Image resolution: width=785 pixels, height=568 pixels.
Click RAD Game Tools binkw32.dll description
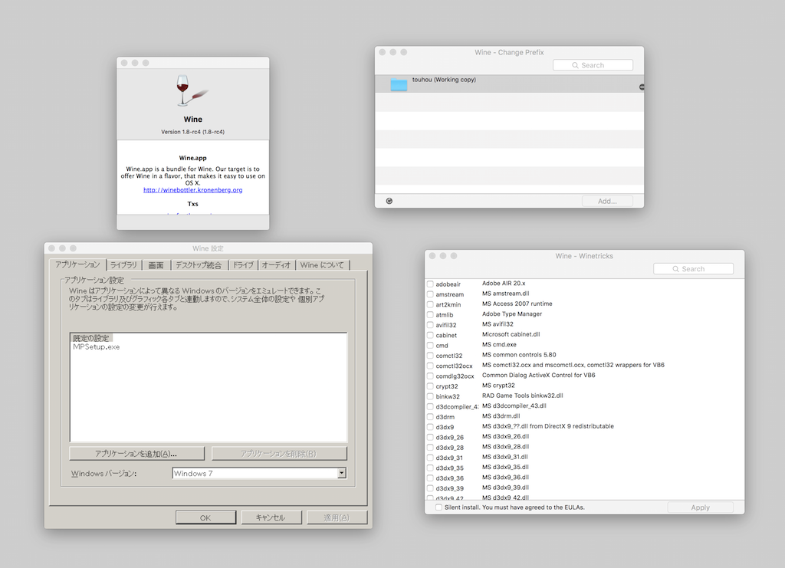pos(522,396)
